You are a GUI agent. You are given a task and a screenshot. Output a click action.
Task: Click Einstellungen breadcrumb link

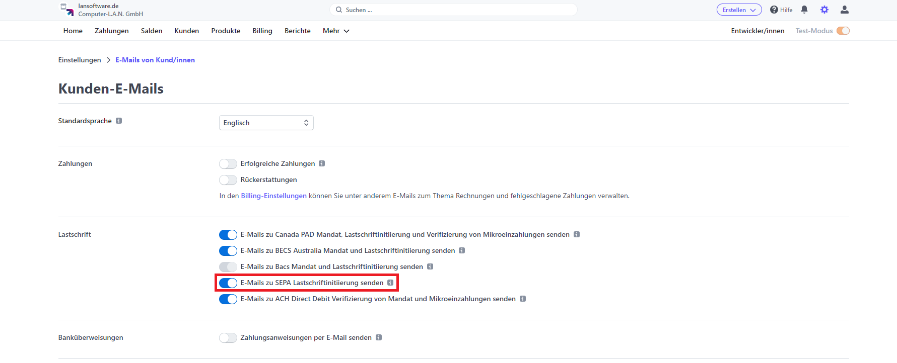(x=80, y=60)
